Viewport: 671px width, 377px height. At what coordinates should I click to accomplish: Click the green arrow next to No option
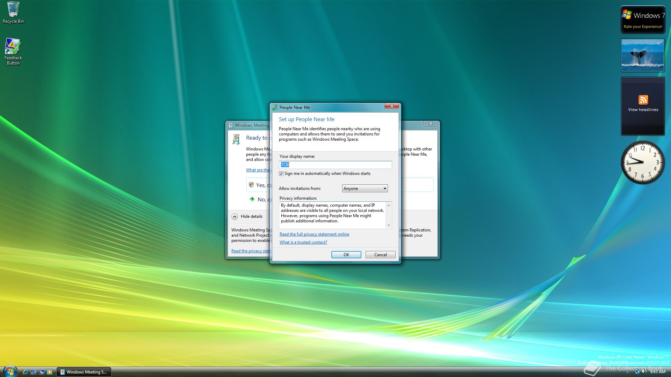point(252,199)
